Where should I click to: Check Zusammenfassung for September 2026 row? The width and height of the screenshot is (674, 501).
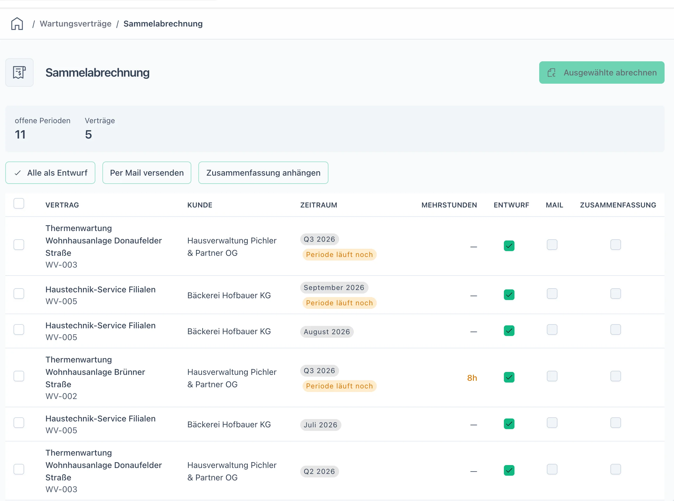coord(616,294)
